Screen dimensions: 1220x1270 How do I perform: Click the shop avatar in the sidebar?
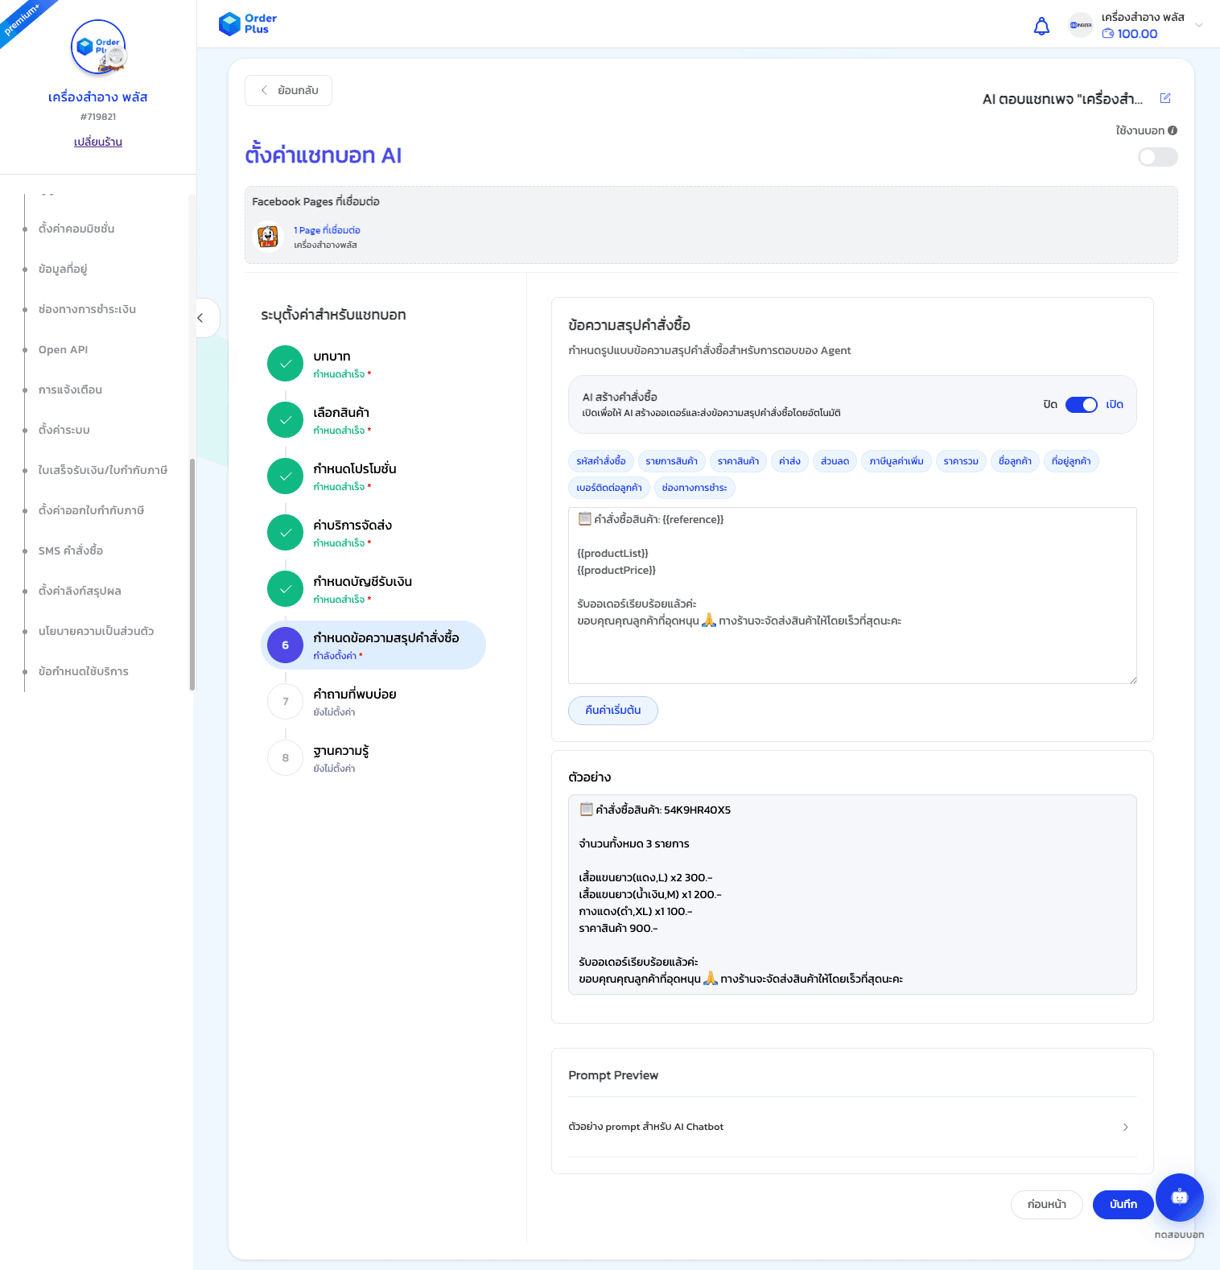tap(98, 47)
